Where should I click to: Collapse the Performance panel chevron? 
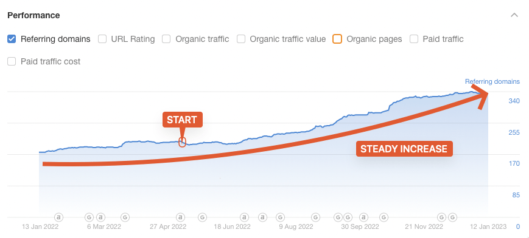point(514,15)
